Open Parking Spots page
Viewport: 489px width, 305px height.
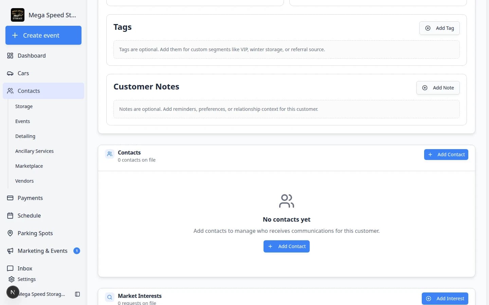click(x=43, y=233)
